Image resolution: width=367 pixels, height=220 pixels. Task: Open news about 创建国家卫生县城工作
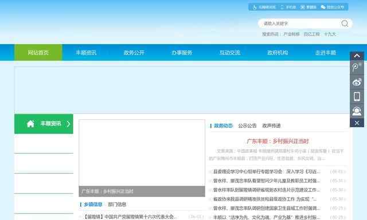click(x=266, y=208)
